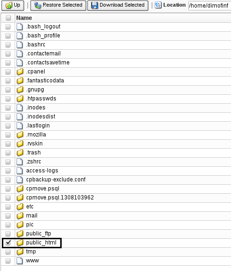Image resolution: width=231 pixels, height=271 pixels.
Task: Check the box for .htpasswds
Action: point(8,99)
